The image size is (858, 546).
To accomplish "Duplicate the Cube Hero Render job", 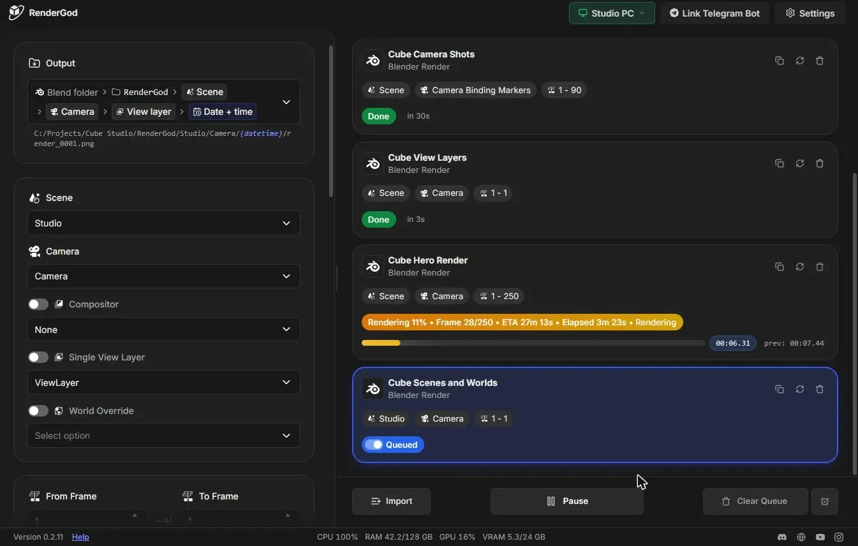I will pyautogui.click(x=780, y=267).
